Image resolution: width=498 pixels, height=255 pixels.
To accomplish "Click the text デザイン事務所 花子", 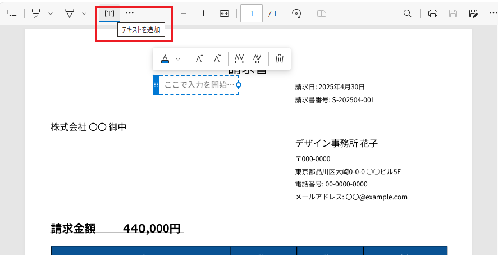I will tap(336, 144).
